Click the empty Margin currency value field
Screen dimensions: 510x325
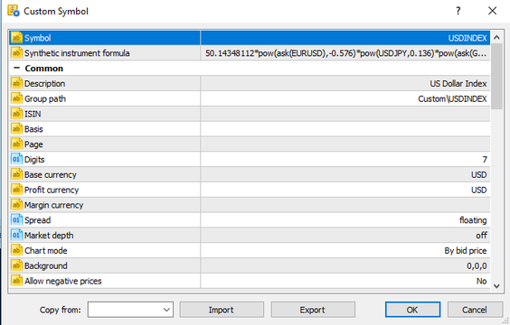click(x=345, y=205)
